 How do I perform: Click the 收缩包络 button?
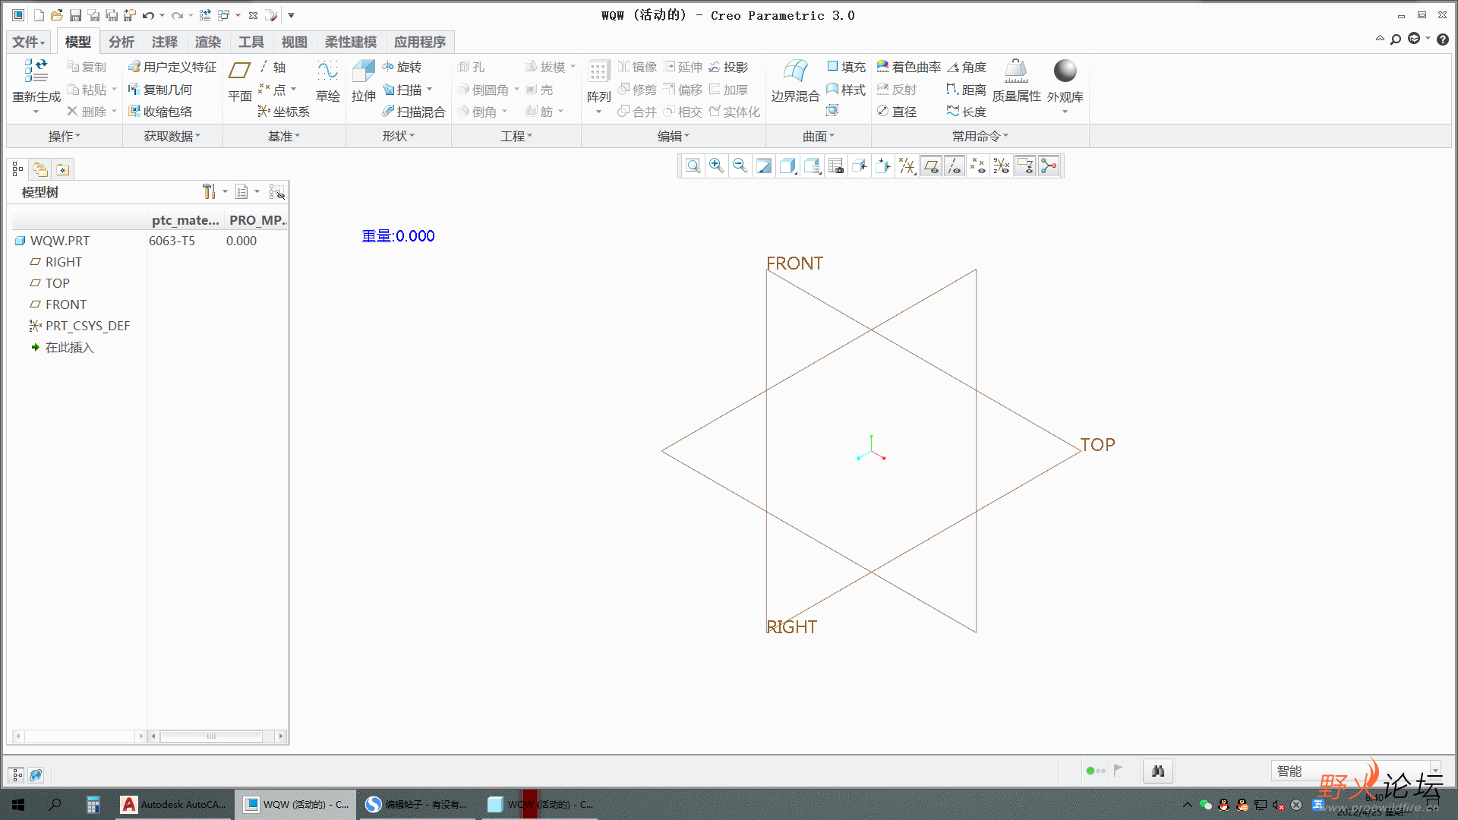coord(160,112)
